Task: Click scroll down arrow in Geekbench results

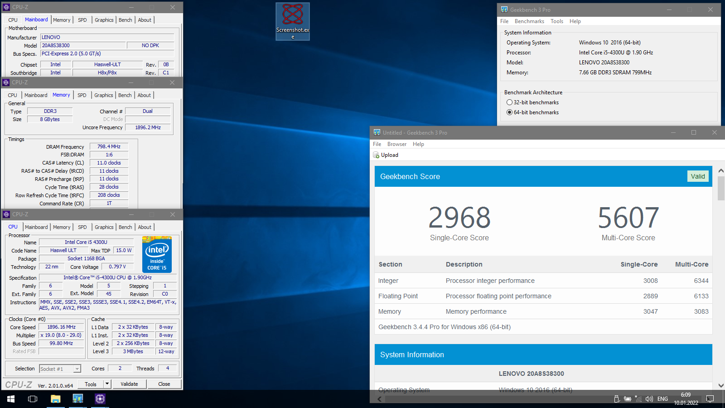Action: tap(721, 385)
